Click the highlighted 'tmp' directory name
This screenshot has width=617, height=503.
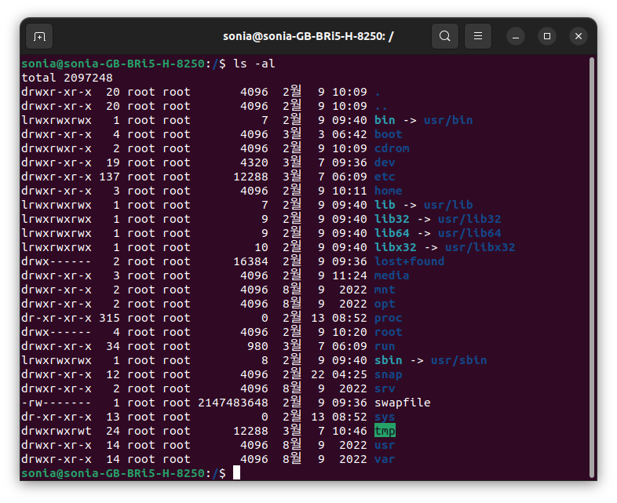tap(385, 431)
